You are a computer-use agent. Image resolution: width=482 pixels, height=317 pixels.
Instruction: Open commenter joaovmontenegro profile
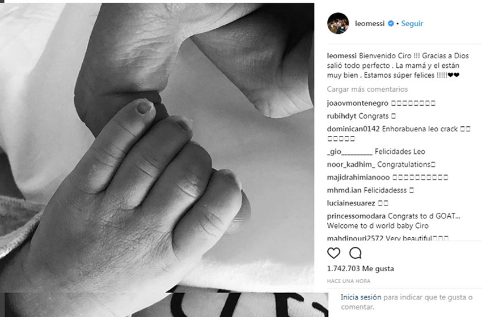[357, 103]
